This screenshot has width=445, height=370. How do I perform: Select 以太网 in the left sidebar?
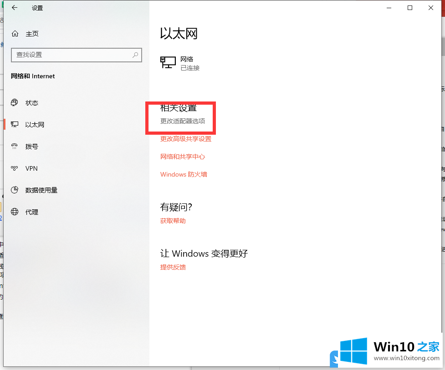(x=35, y=125)
